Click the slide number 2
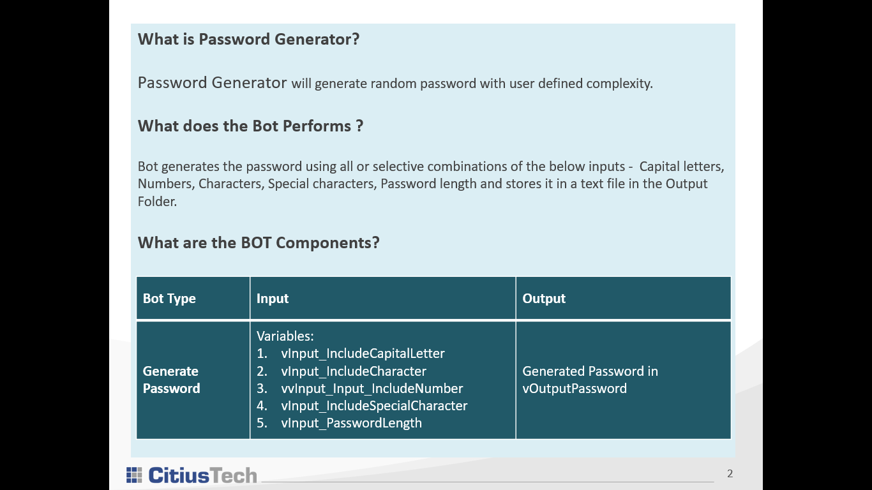This screenshot has height=490, width=872. (730, 473)
